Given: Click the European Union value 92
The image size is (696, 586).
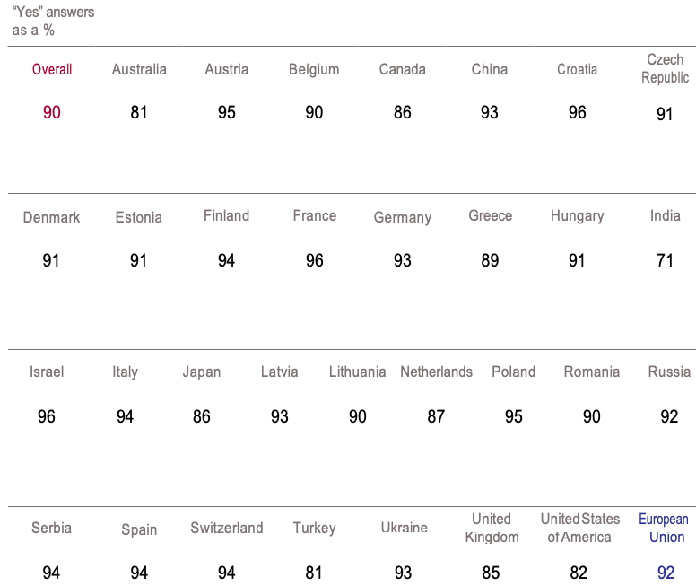Looking at the screenshot, I should point(666,573).
